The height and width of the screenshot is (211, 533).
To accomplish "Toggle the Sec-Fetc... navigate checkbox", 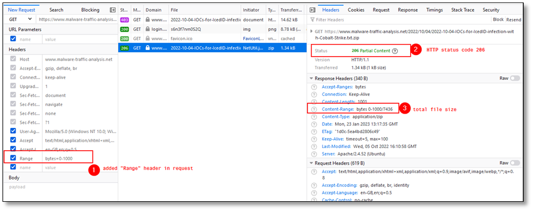I will tap(13, 104).
